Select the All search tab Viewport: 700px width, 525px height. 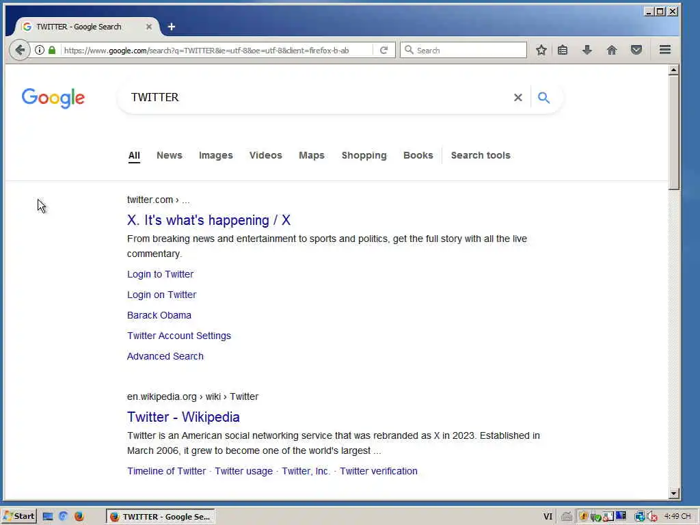pyautogui.click(x=134, y=155)
